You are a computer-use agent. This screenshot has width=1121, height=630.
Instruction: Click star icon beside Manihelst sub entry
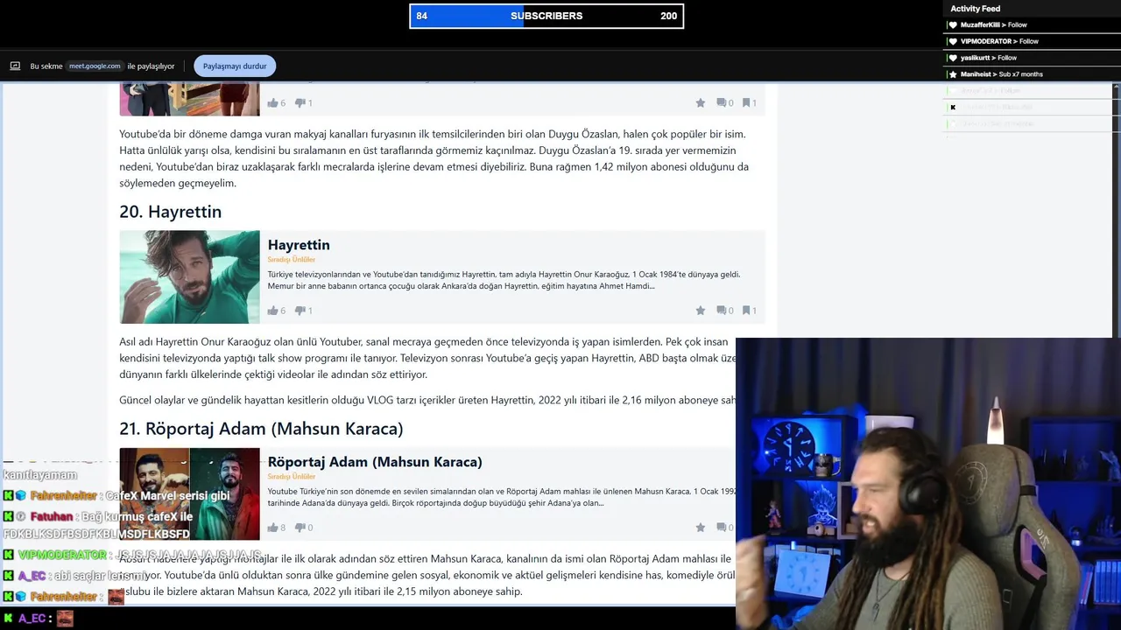pos(953,74)
